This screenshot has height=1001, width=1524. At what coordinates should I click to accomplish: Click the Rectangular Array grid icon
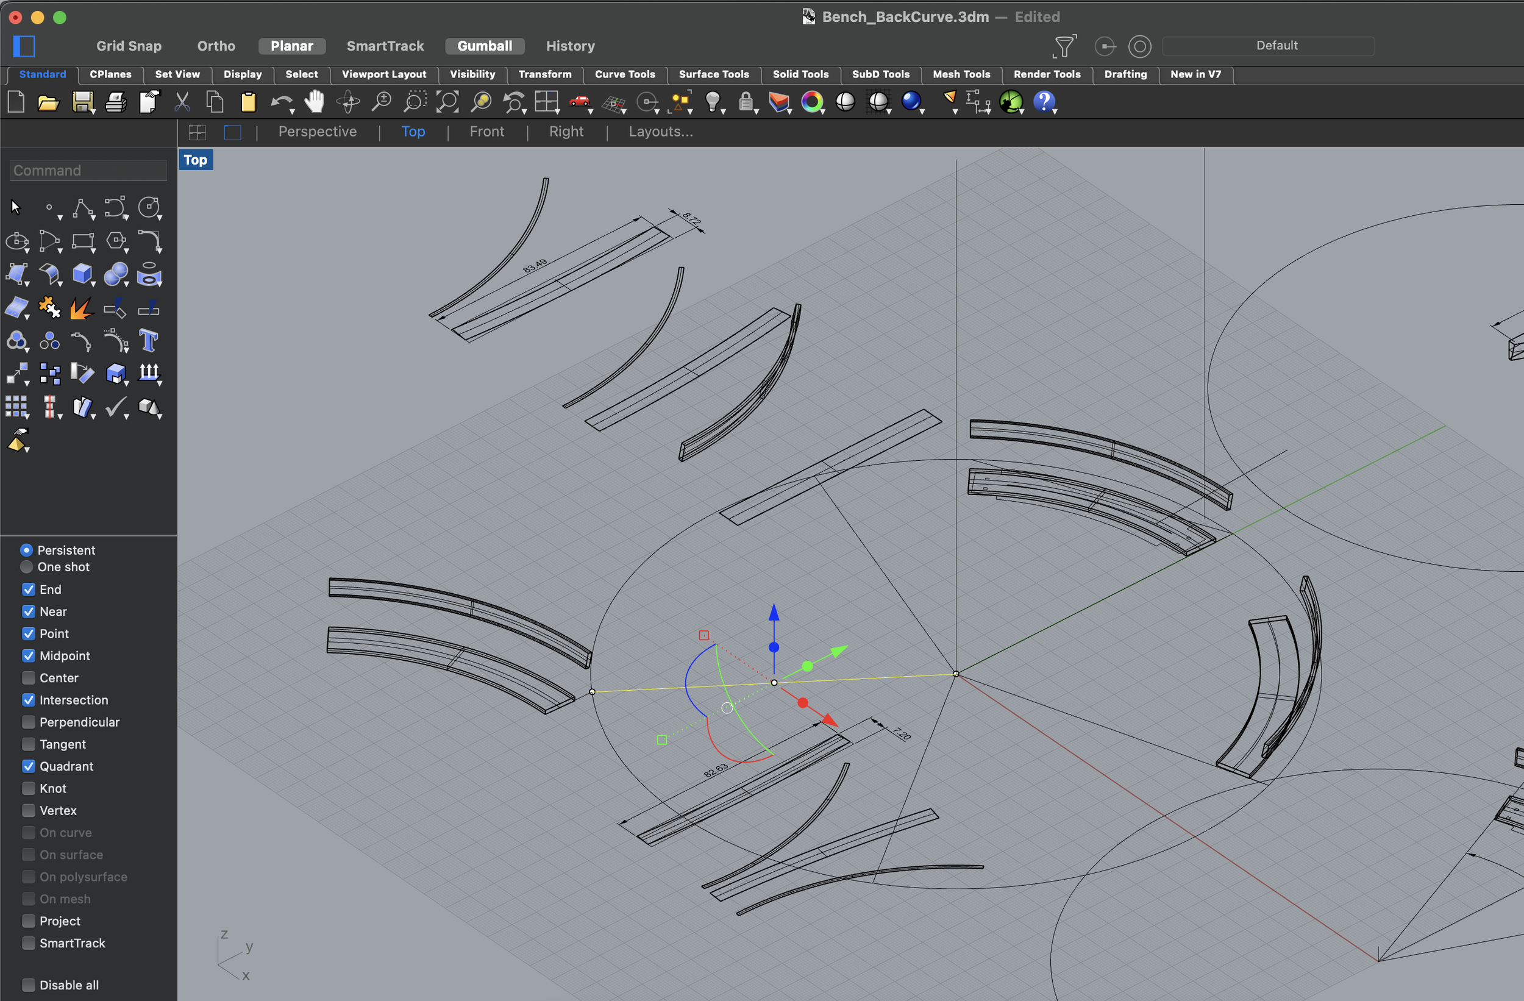pyautogui.click(x=16, y=407)
